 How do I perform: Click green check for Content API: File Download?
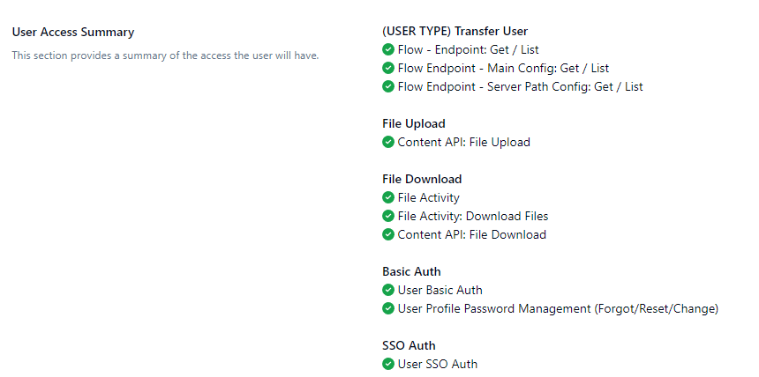coord(388,234)
